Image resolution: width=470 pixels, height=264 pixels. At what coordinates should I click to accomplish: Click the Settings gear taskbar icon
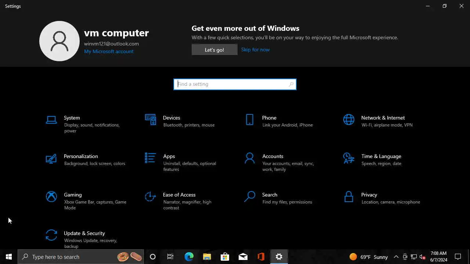(x=279, y=257)
